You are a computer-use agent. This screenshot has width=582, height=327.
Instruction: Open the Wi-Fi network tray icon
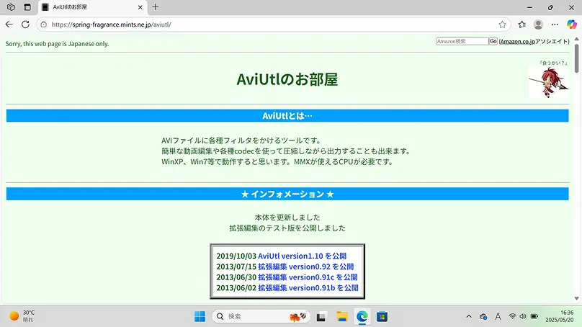click(x=512, y=317)
